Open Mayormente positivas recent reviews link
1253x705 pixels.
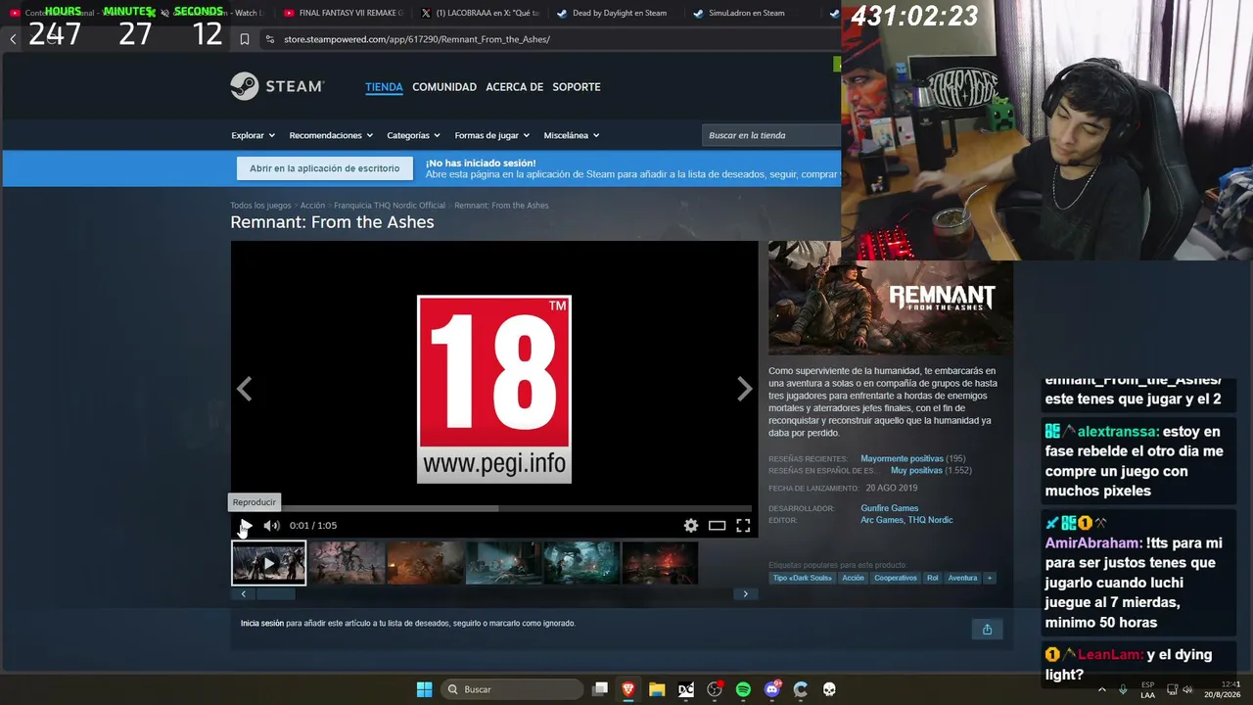902,459
